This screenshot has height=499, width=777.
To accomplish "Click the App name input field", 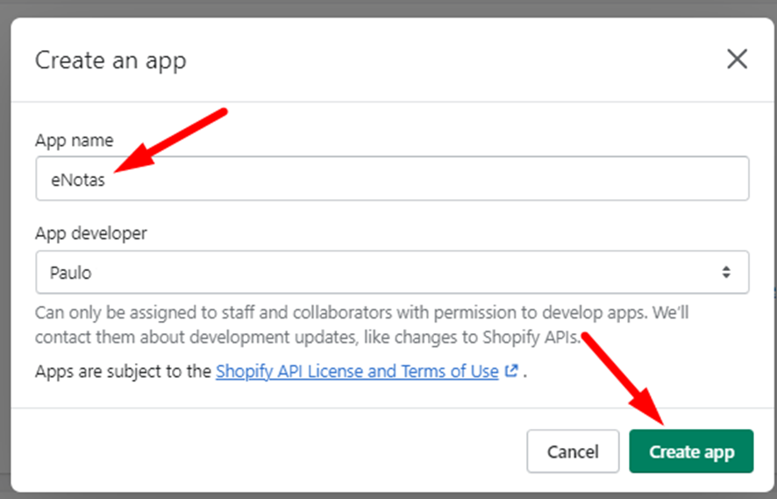I will pos(392,178).
